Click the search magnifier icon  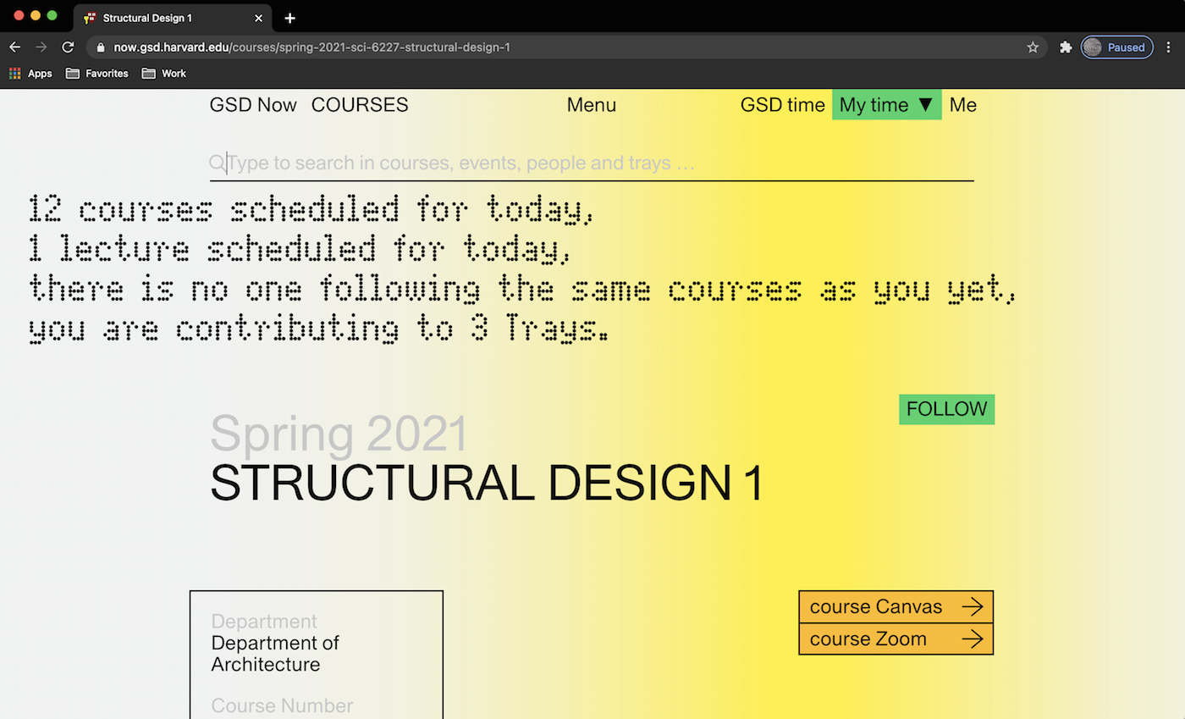[x=217, y=163]
